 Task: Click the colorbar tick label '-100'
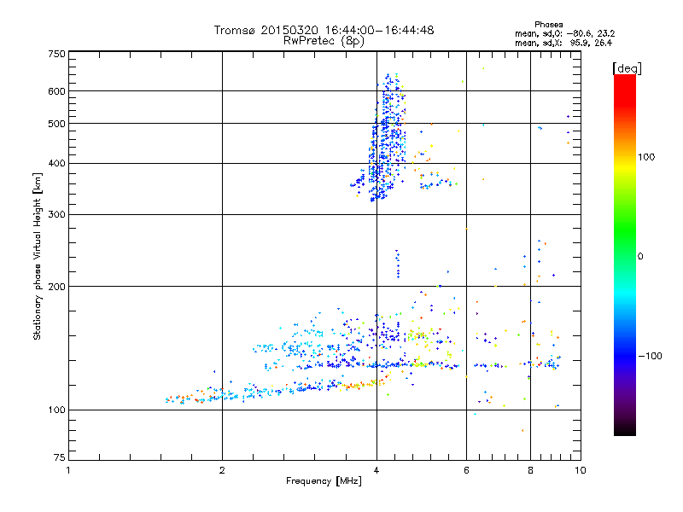tap(651, 356)
